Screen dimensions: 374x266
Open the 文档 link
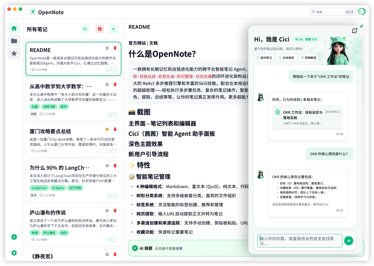(153, 43)
